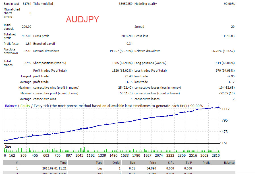The height and width of the screenshot is (174, 255).
Task: Click the Profit column header
Action: (x=202, y=163)
